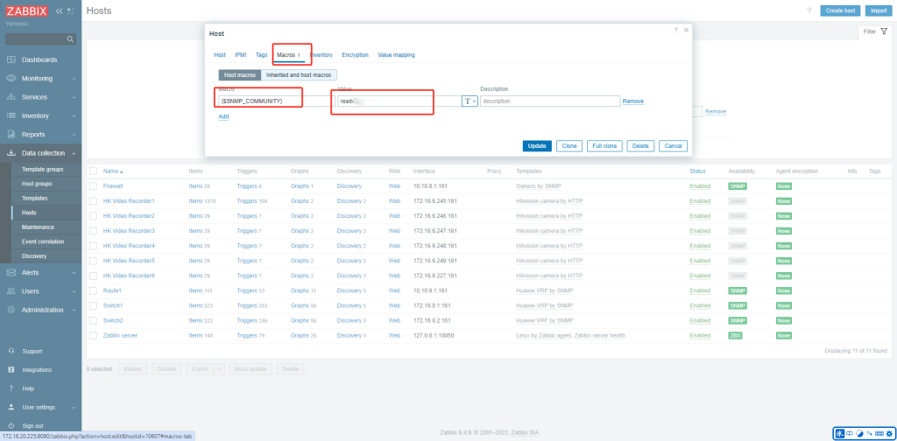The height and width of the screenshot is (441, 897).
Task: Collapse the sidebar with double-arrow icon
Action: tap(59, 10)
